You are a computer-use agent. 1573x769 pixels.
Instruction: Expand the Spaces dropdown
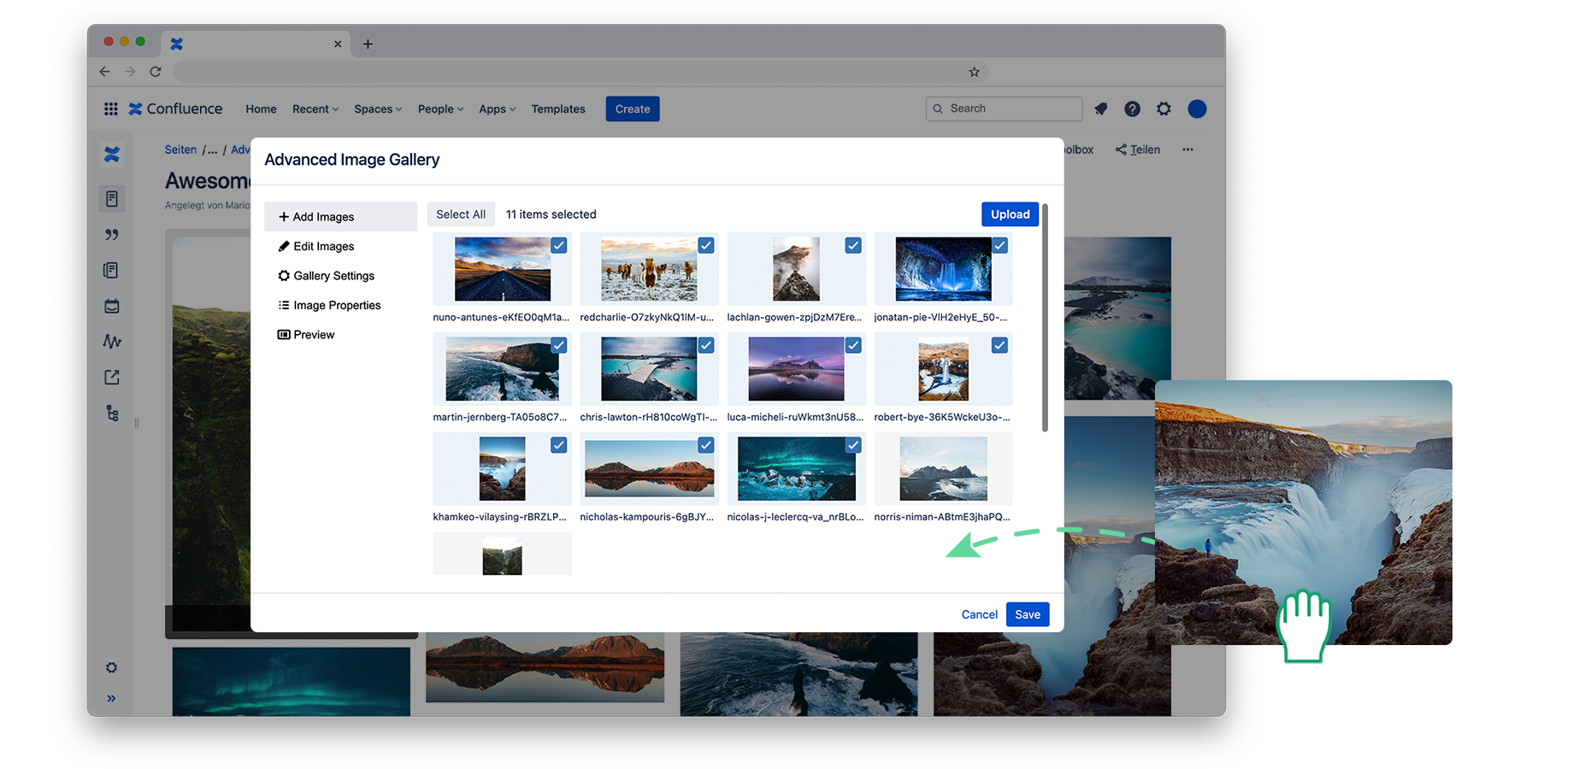377,109
